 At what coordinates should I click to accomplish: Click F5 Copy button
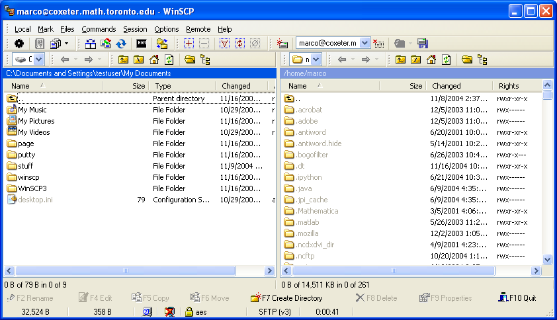(x=150, y=298)
